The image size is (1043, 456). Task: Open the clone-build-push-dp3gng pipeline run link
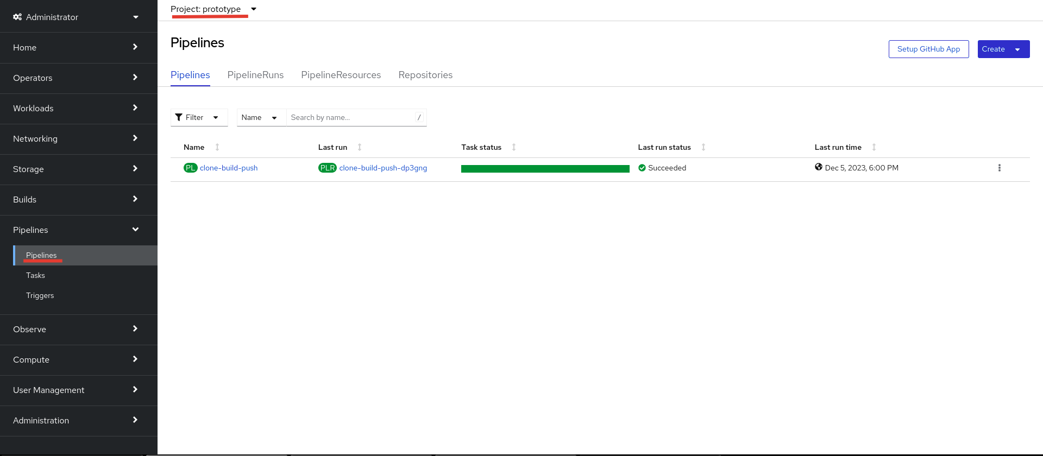click(383, 168)
